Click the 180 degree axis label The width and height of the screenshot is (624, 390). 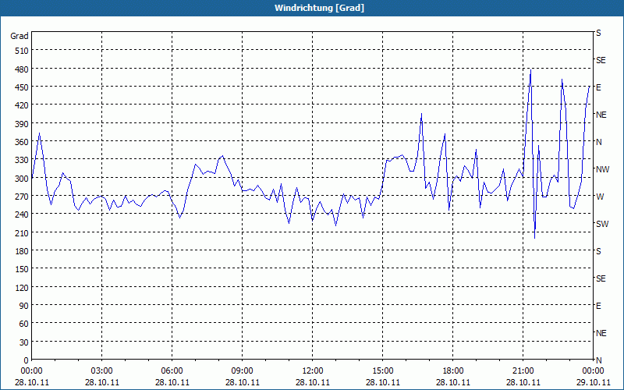[x=22, y=251]
